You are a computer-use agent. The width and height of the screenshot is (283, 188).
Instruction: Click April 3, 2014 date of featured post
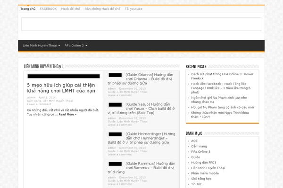[x=47, y=97]
